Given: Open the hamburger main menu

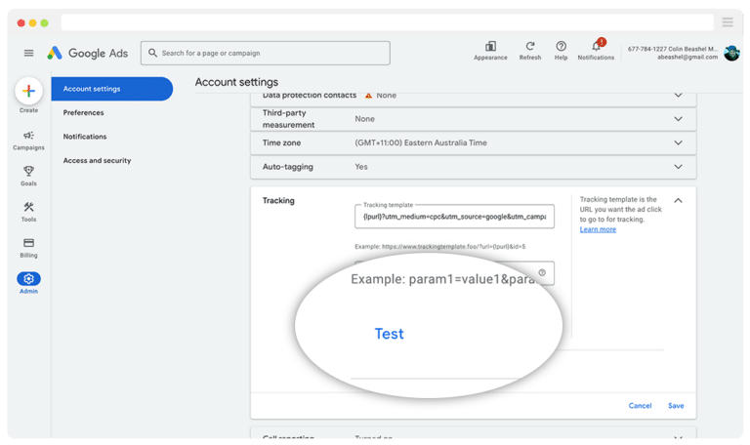Looking at the screenshot, I should (x=28, y=53).
